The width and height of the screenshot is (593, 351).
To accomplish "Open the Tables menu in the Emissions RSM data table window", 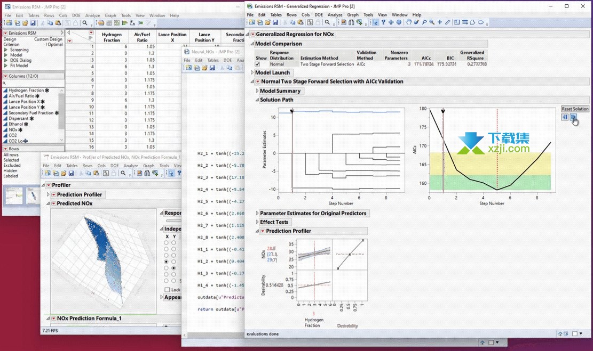I will [33, 15].
